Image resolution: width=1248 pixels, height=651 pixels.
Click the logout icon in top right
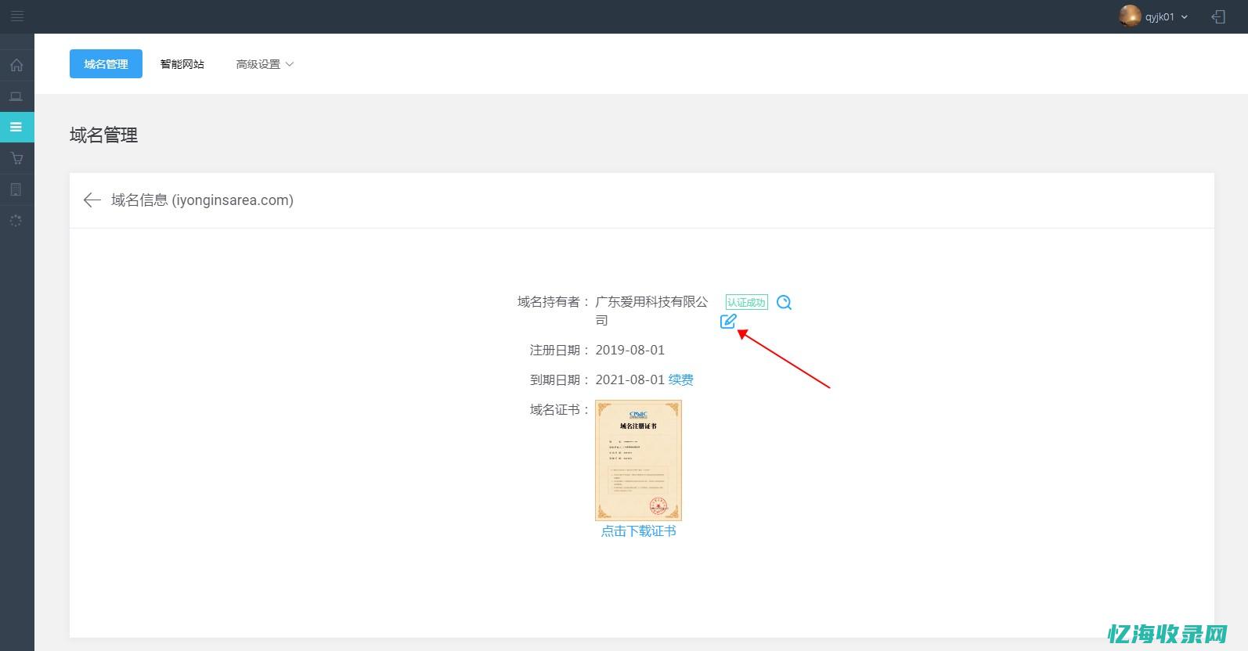click(x=1218, y=16)
